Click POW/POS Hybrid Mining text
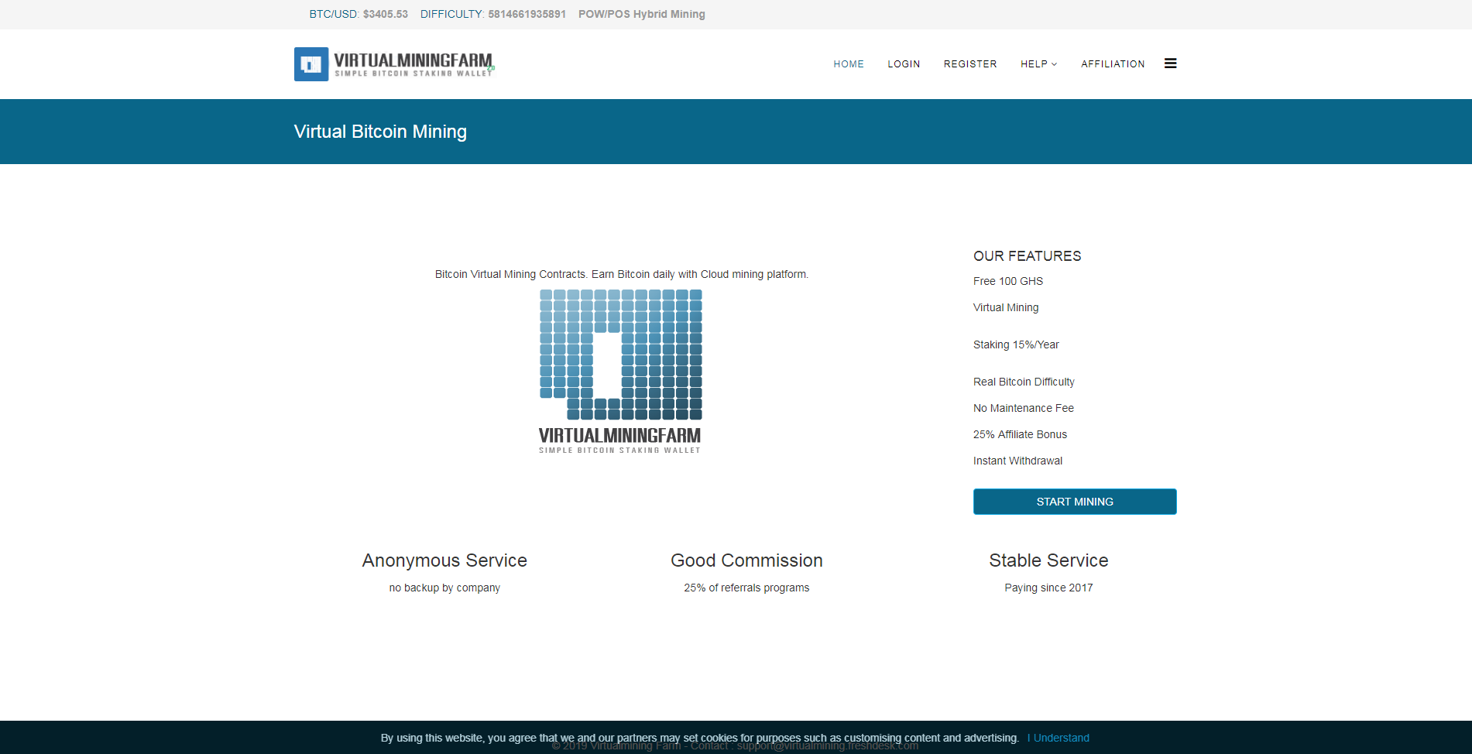The height and width of the screenshot is (754, 1472). pyautogui.click(x=642, y=14)
